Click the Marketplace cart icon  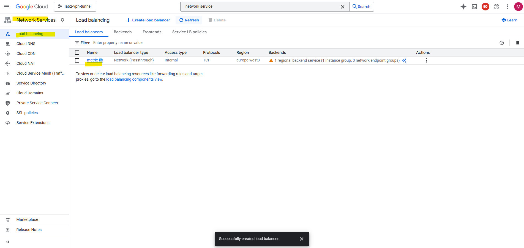pos(8,220)
